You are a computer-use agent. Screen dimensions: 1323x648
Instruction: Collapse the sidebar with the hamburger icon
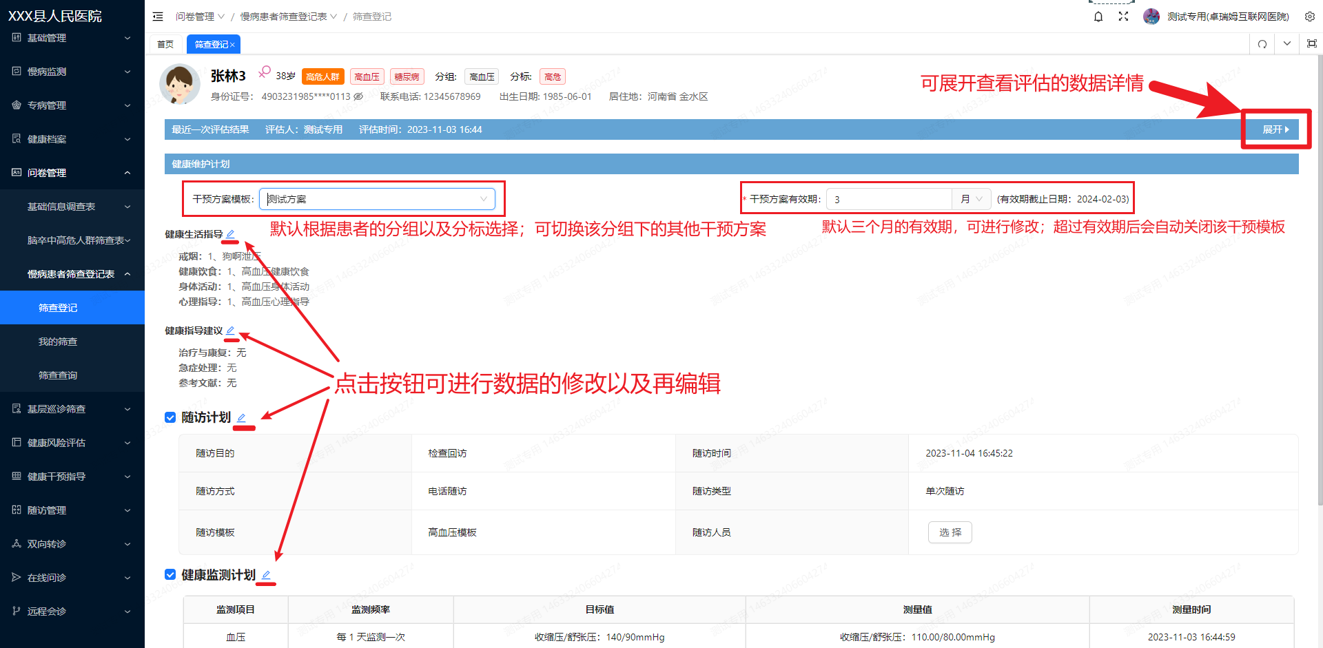[x=158, y=17]
